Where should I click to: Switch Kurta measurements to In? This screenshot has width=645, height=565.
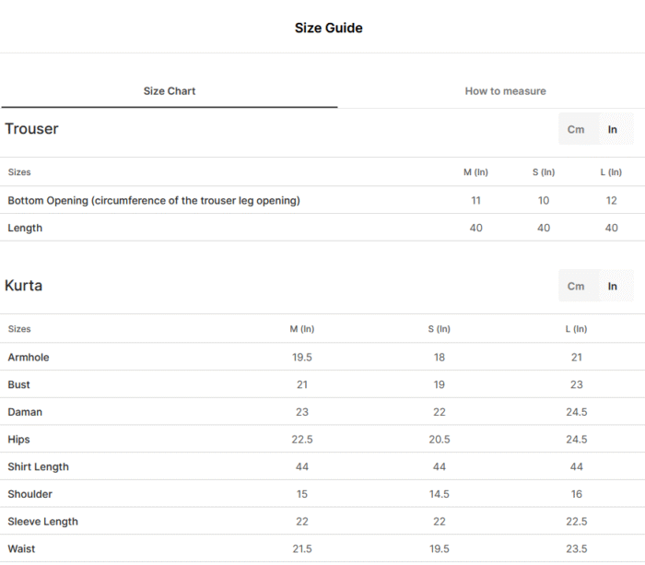pyautogui.click(x=612, y=286)
